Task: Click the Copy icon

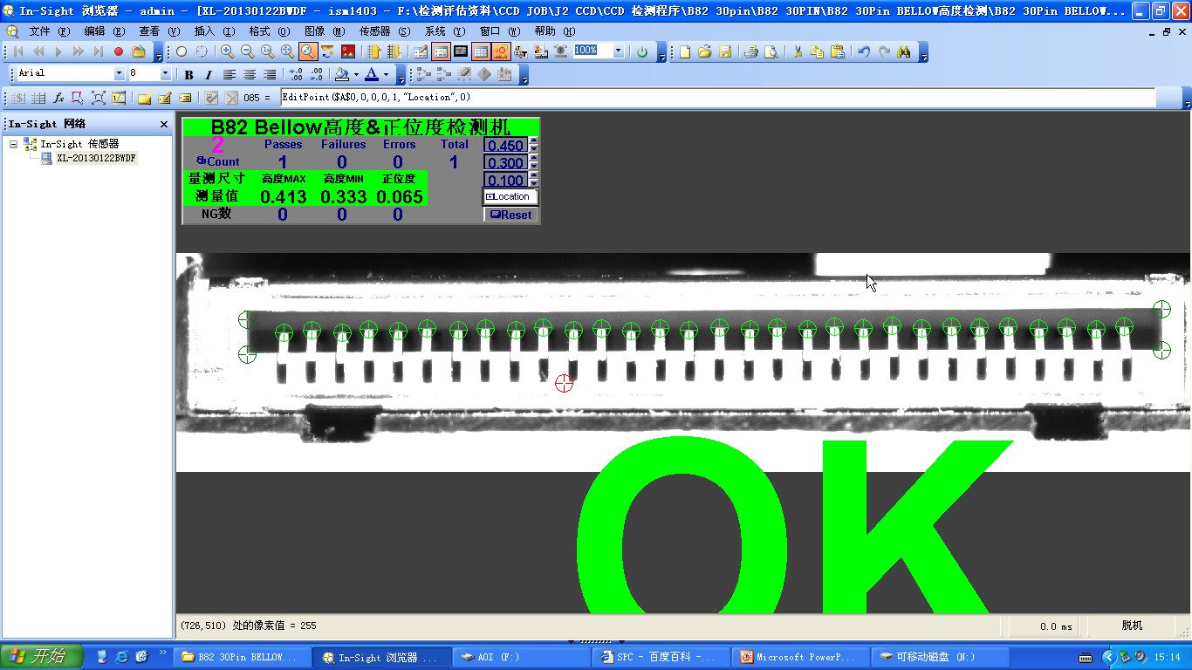Action: [817, 51]
